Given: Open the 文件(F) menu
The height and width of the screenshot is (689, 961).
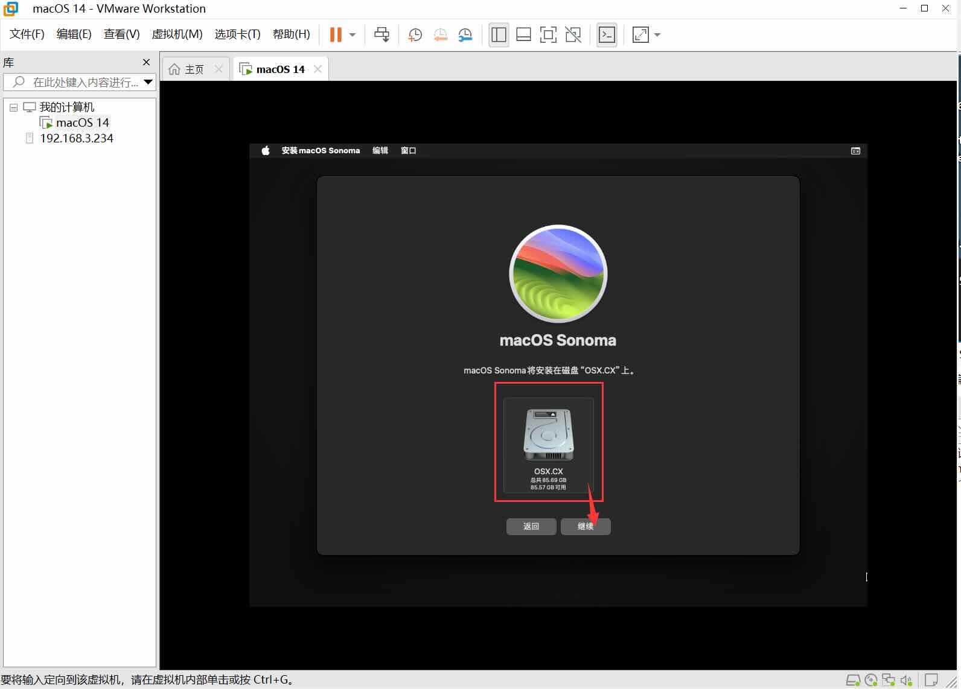Looking at the screenshot, I should [27, 34].
